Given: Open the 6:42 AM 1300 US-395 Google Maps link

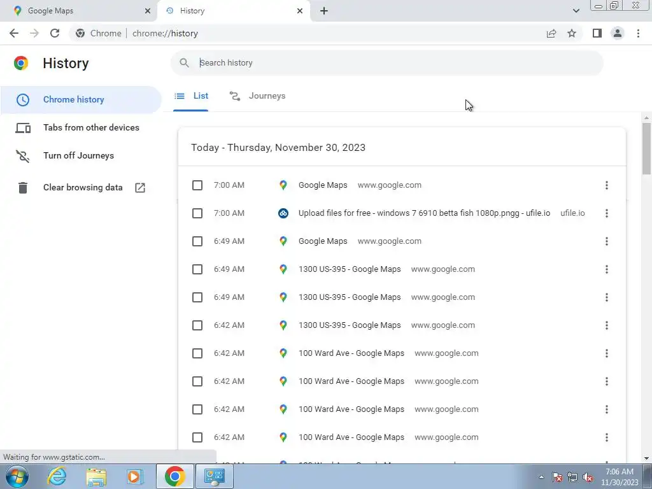Looking at the screenshot, I should [x=350, y=325].
